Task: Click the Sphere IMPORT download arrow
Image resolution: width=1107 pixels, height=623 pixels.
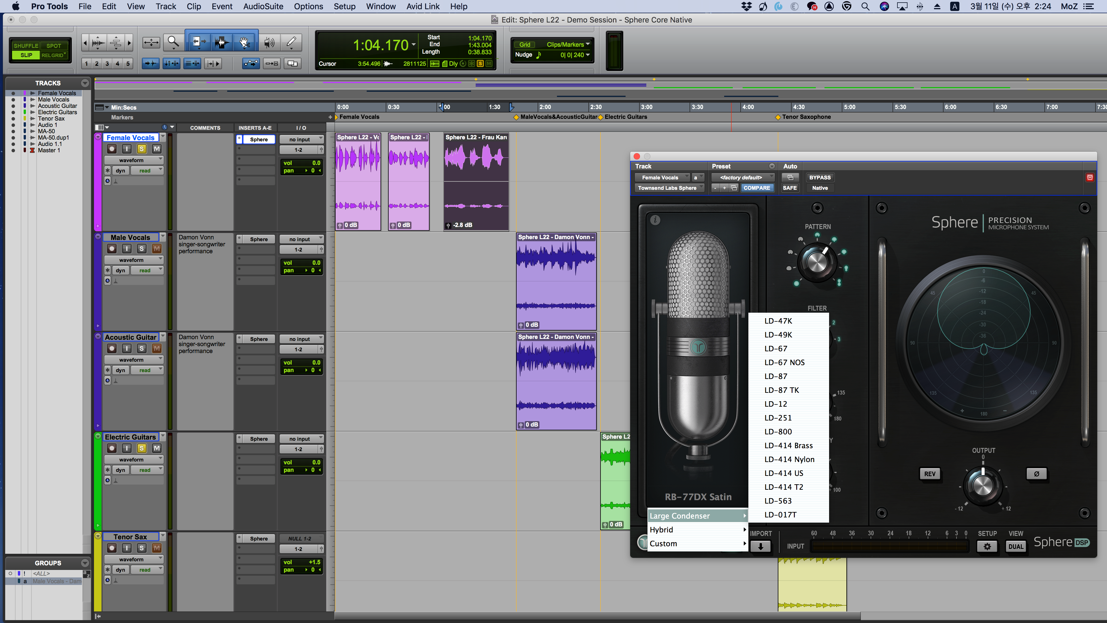Action: point(760,547)
